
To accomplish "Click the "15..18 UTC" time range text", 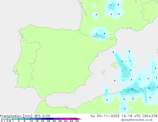I will [131, 116].
